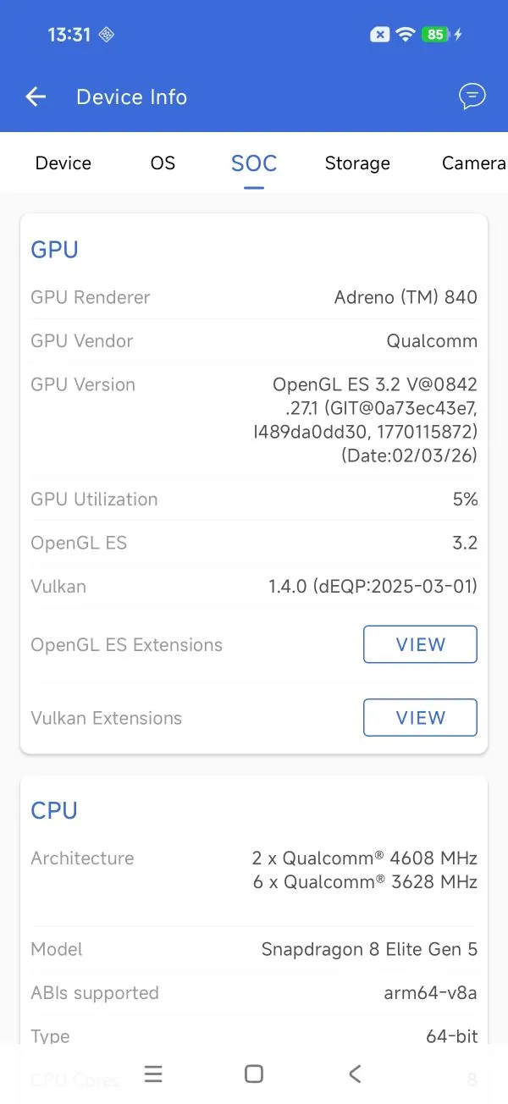508x1104 pixels.
Task: Tap the Wi-Fi icon in the status bar
Action: (406, 35)
